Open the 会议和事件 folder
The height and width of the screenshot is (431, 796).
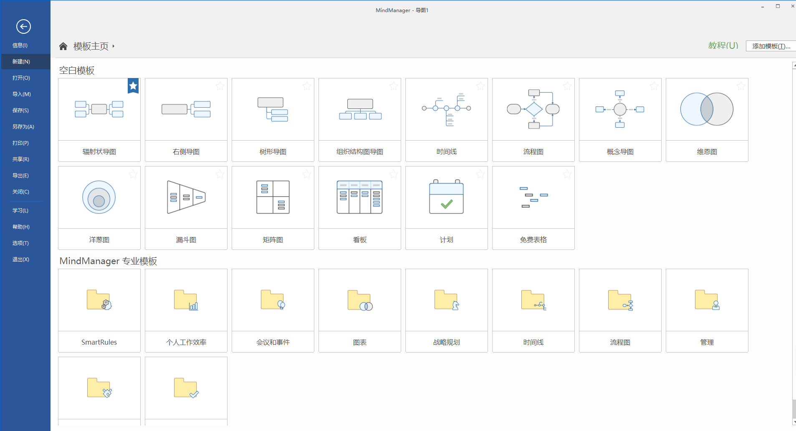[273, 310]
